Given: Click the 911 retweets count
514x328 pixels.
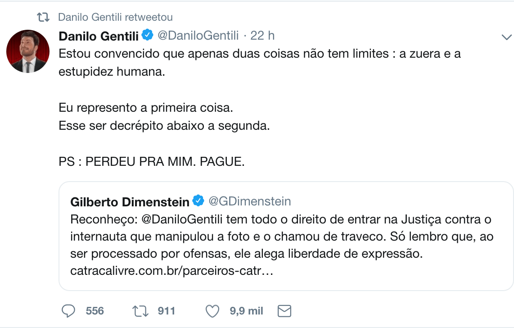Looking at the screenshot, I should (x=167, y=311).
